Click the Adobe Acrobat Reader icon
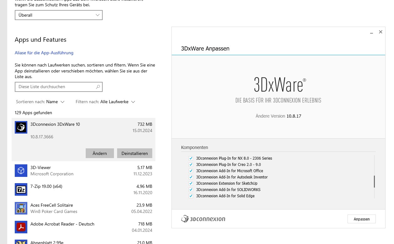 [21, 227]
